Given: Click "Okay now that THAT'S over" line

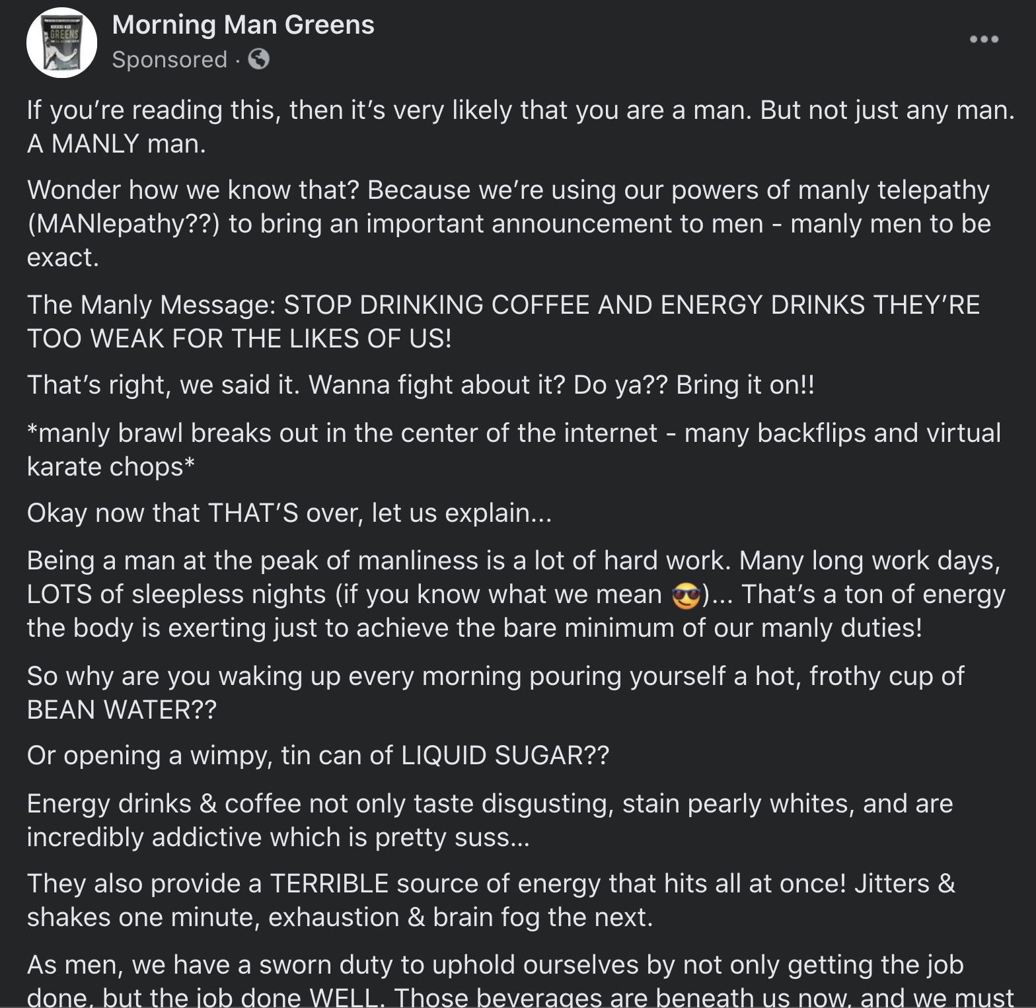Looking at the screenshot, I should pyautogui.click(x=289, y=513).
